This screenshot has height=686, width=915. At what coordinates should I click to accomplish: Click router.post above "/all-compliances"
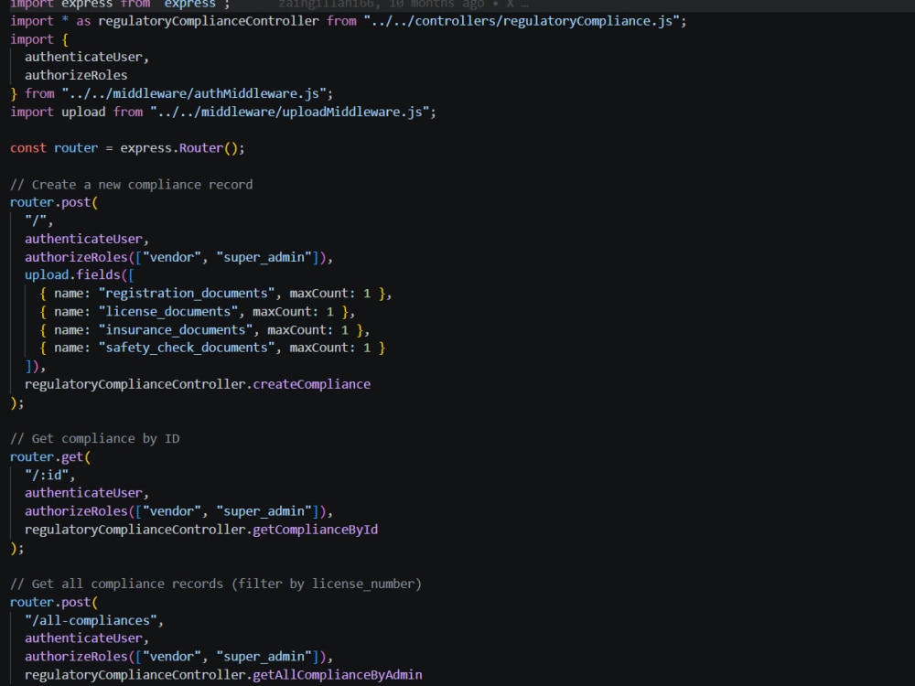coord(50,602)
